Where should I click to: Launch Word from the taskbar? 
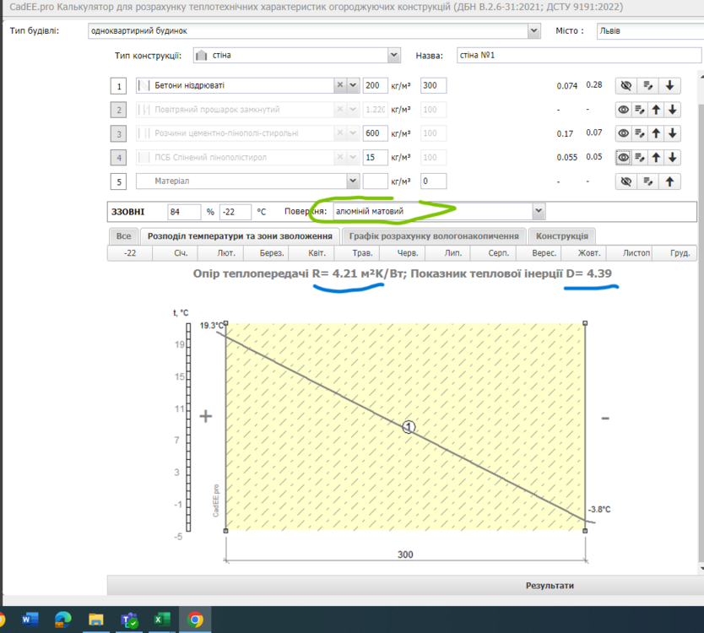(30, 620)
